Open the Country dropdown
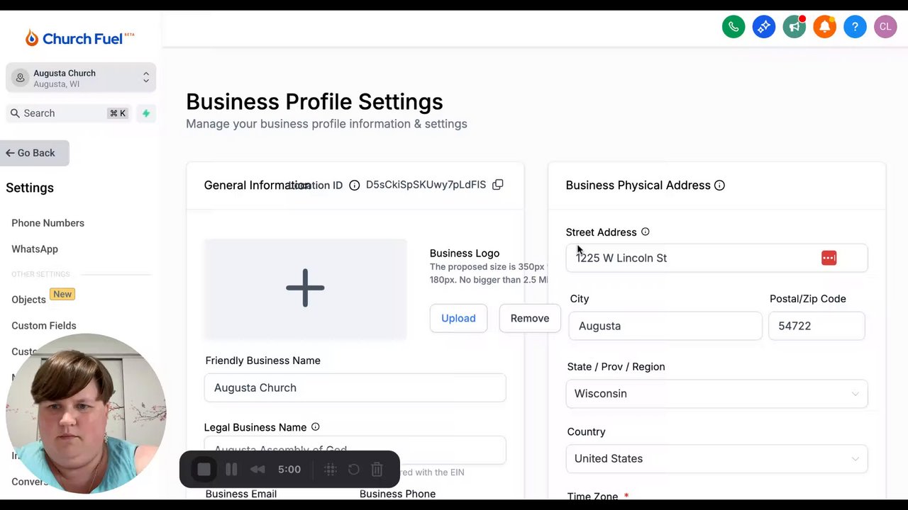 point(716,459)
